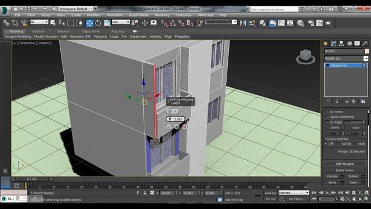Enable the By Angle checkbox
The width and height of the screenshot is (371, 209).
328,122
